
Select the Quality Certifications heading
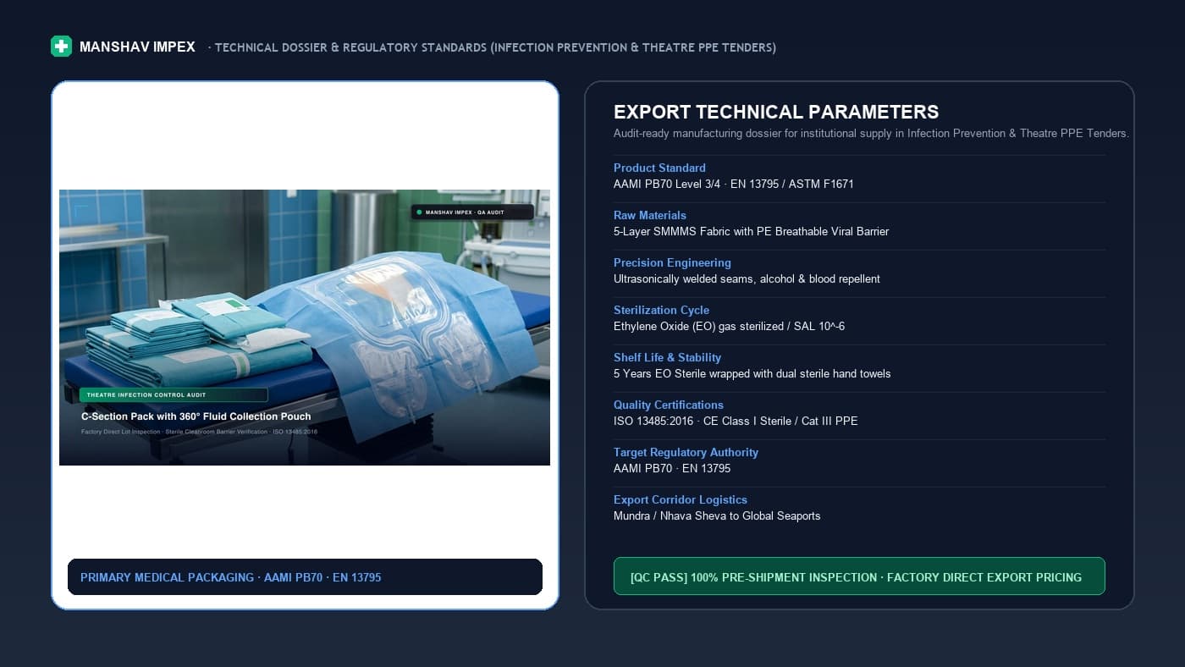tap(669, 405)
